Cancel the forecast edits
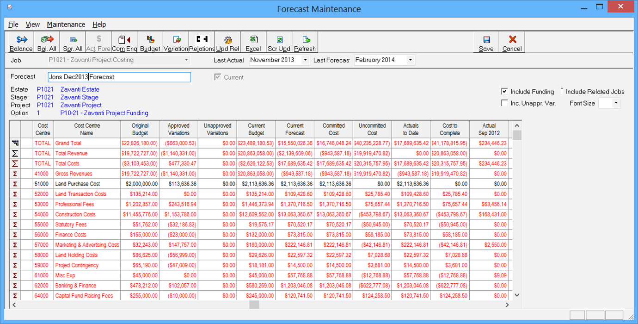Viewport: 638px width, 324px height. tap(512, 42)
